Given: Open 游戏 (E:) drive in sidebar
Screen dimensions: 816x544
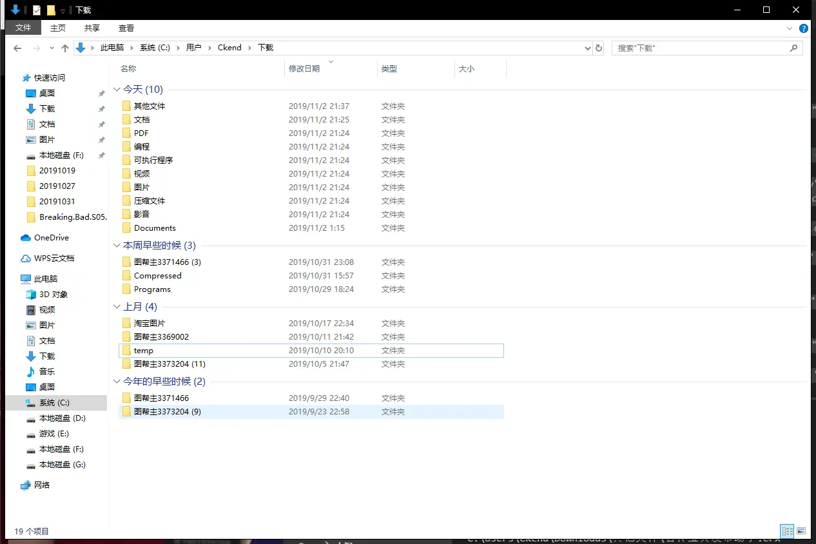Looking at the screenshot, I should tap(53, 433).
